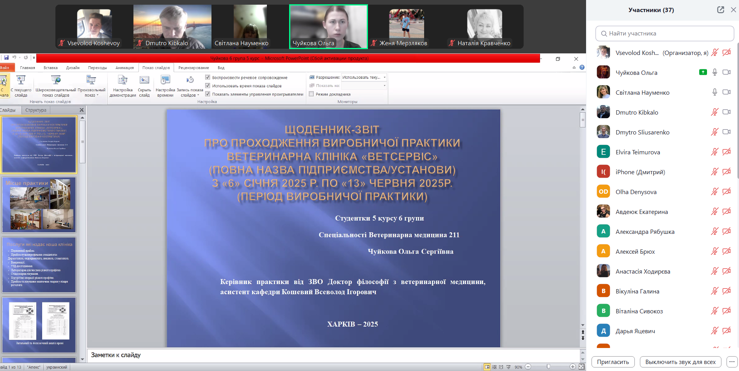Open undo history dropdown arrow

pyautogui.click(x=20, y=58)
